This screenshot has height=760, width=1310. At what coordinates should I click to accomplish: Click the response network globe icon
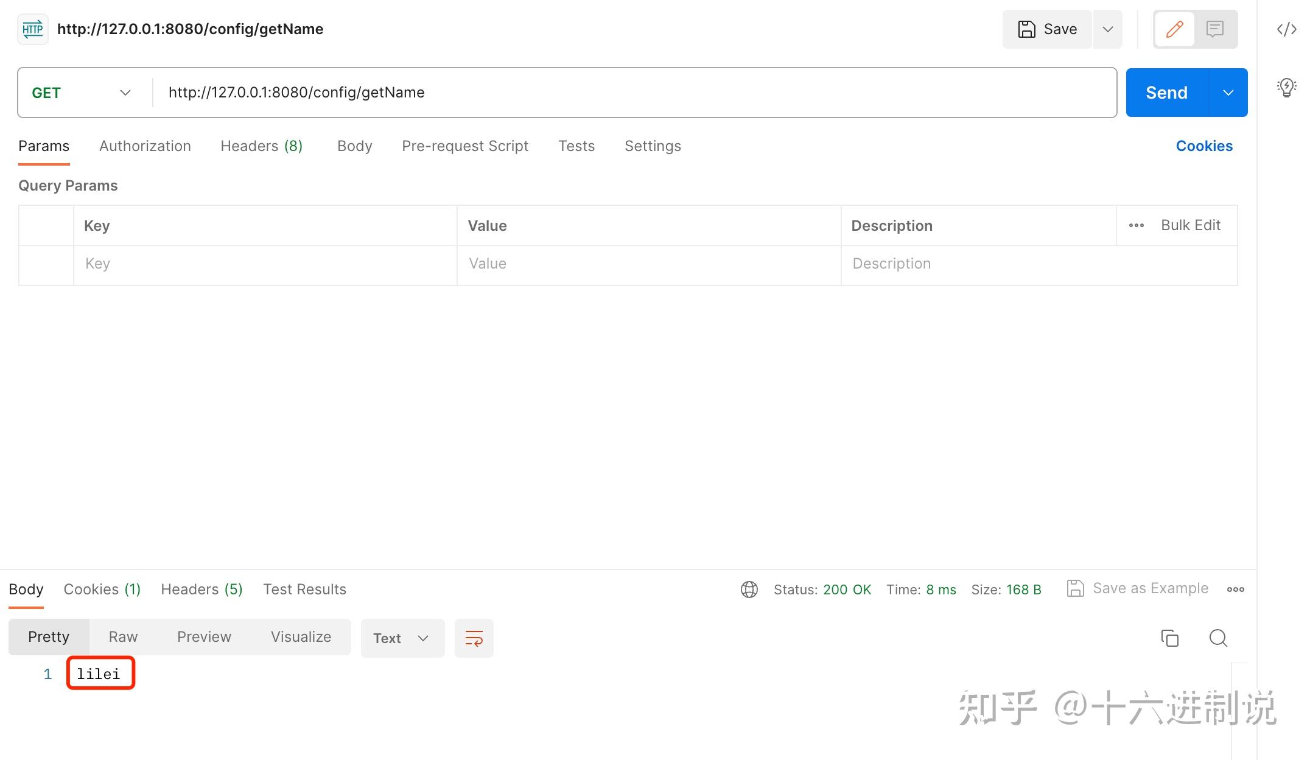(749, 589)
